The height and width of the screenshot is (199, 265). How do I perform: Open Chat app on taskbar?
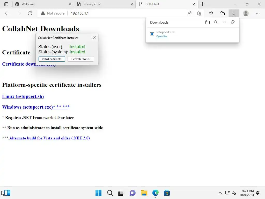tap(132, 193)
